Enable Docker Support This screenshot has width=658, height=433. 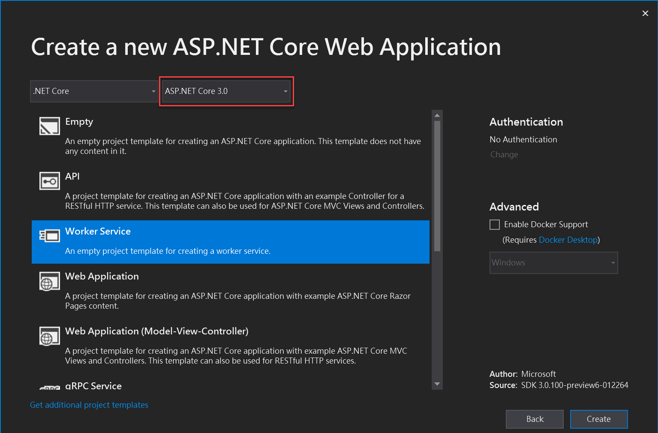pos(494,224)
